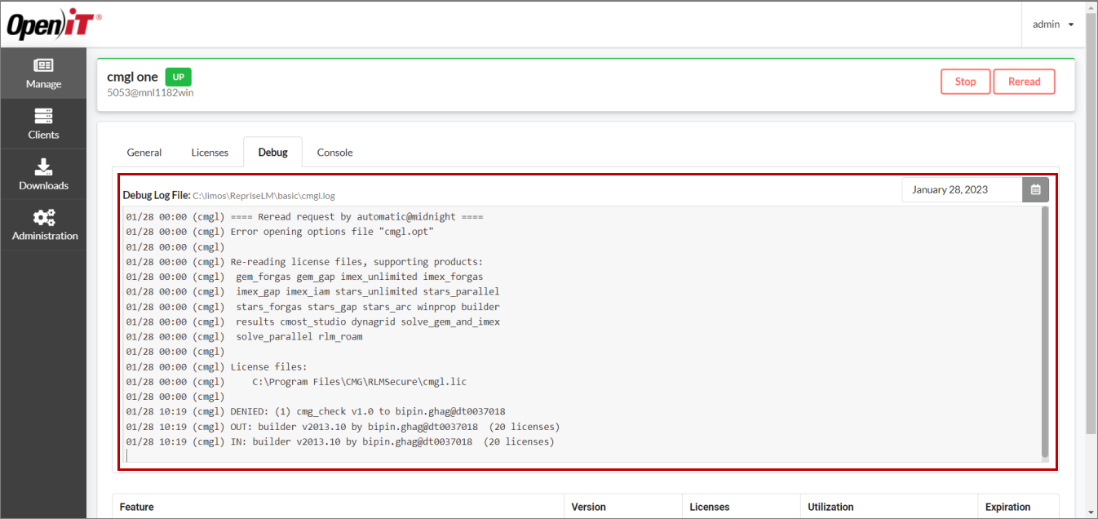Click the 'cmgl one' server title

(132, 77)
